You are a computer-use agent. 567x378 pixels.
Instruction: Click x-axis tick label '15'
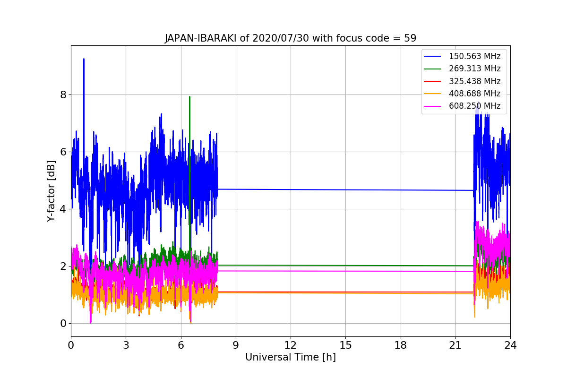coord(345,345)
